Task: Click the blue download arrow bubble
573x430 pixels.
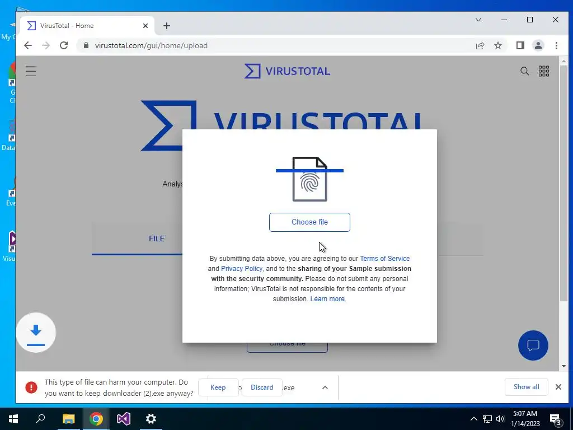Action: point(36,333)
